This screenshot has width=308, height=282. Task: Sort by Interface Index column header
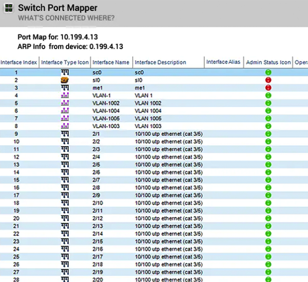point(20,63)
